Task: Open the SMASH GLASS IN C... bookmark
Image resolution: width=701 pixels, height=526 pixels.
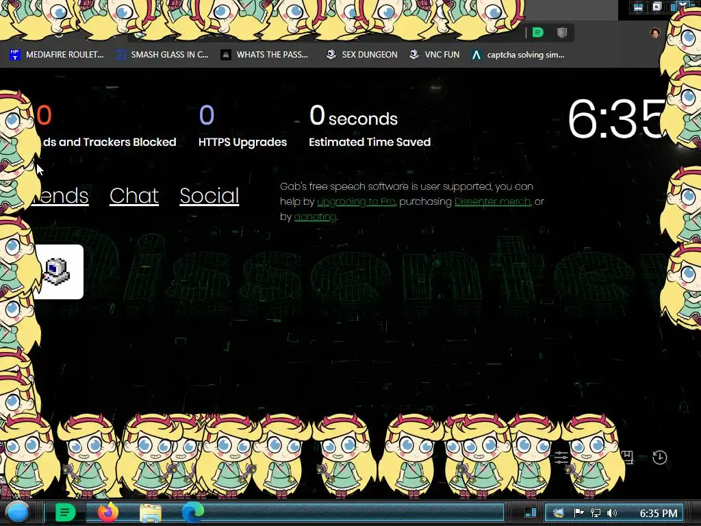Action: pyautogui.click(x=162, y=55)
